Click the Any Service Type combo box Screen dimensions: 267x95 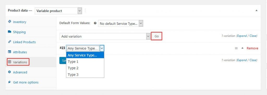point(85,48)
